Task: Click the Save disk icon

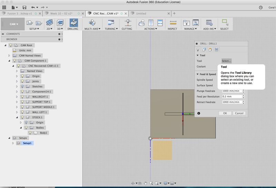Action: [x=24, y=7]
